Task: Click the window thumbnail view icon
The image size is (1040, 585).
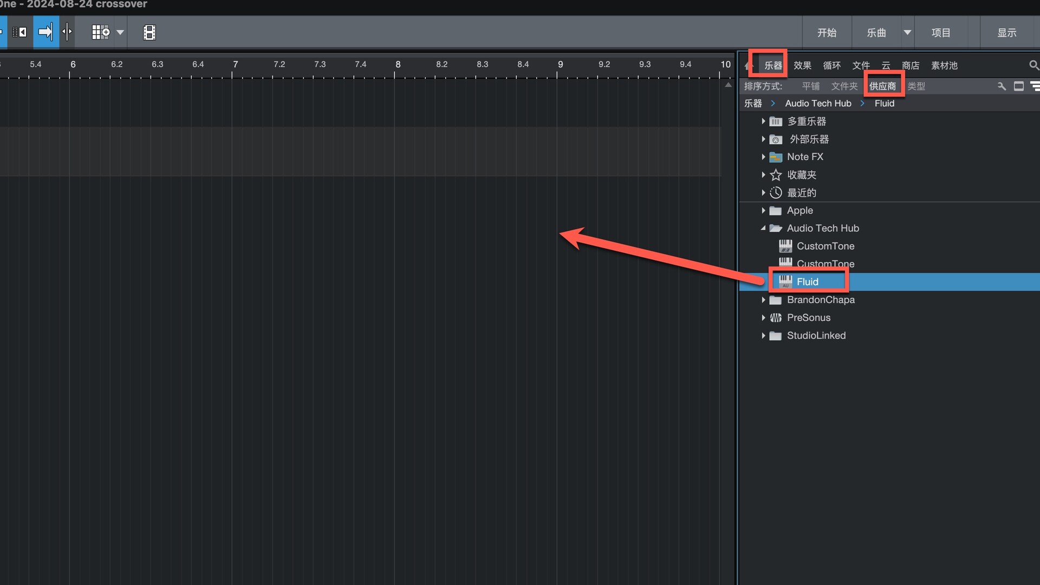Action: pyautogui.click(x=1018, y=86)
